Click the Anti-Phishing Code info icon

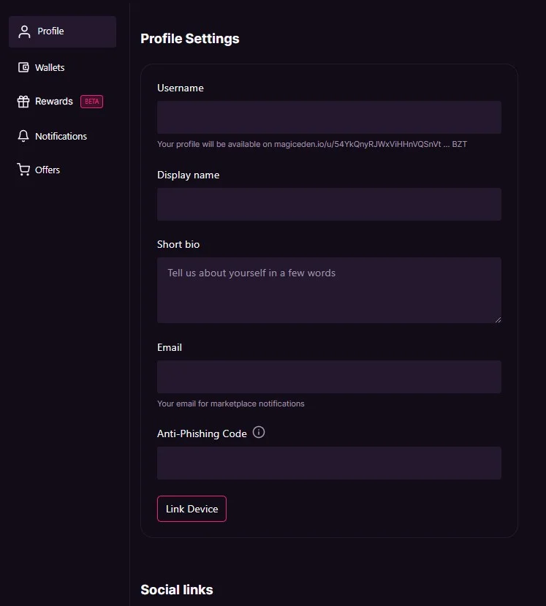tap(259, 432)
